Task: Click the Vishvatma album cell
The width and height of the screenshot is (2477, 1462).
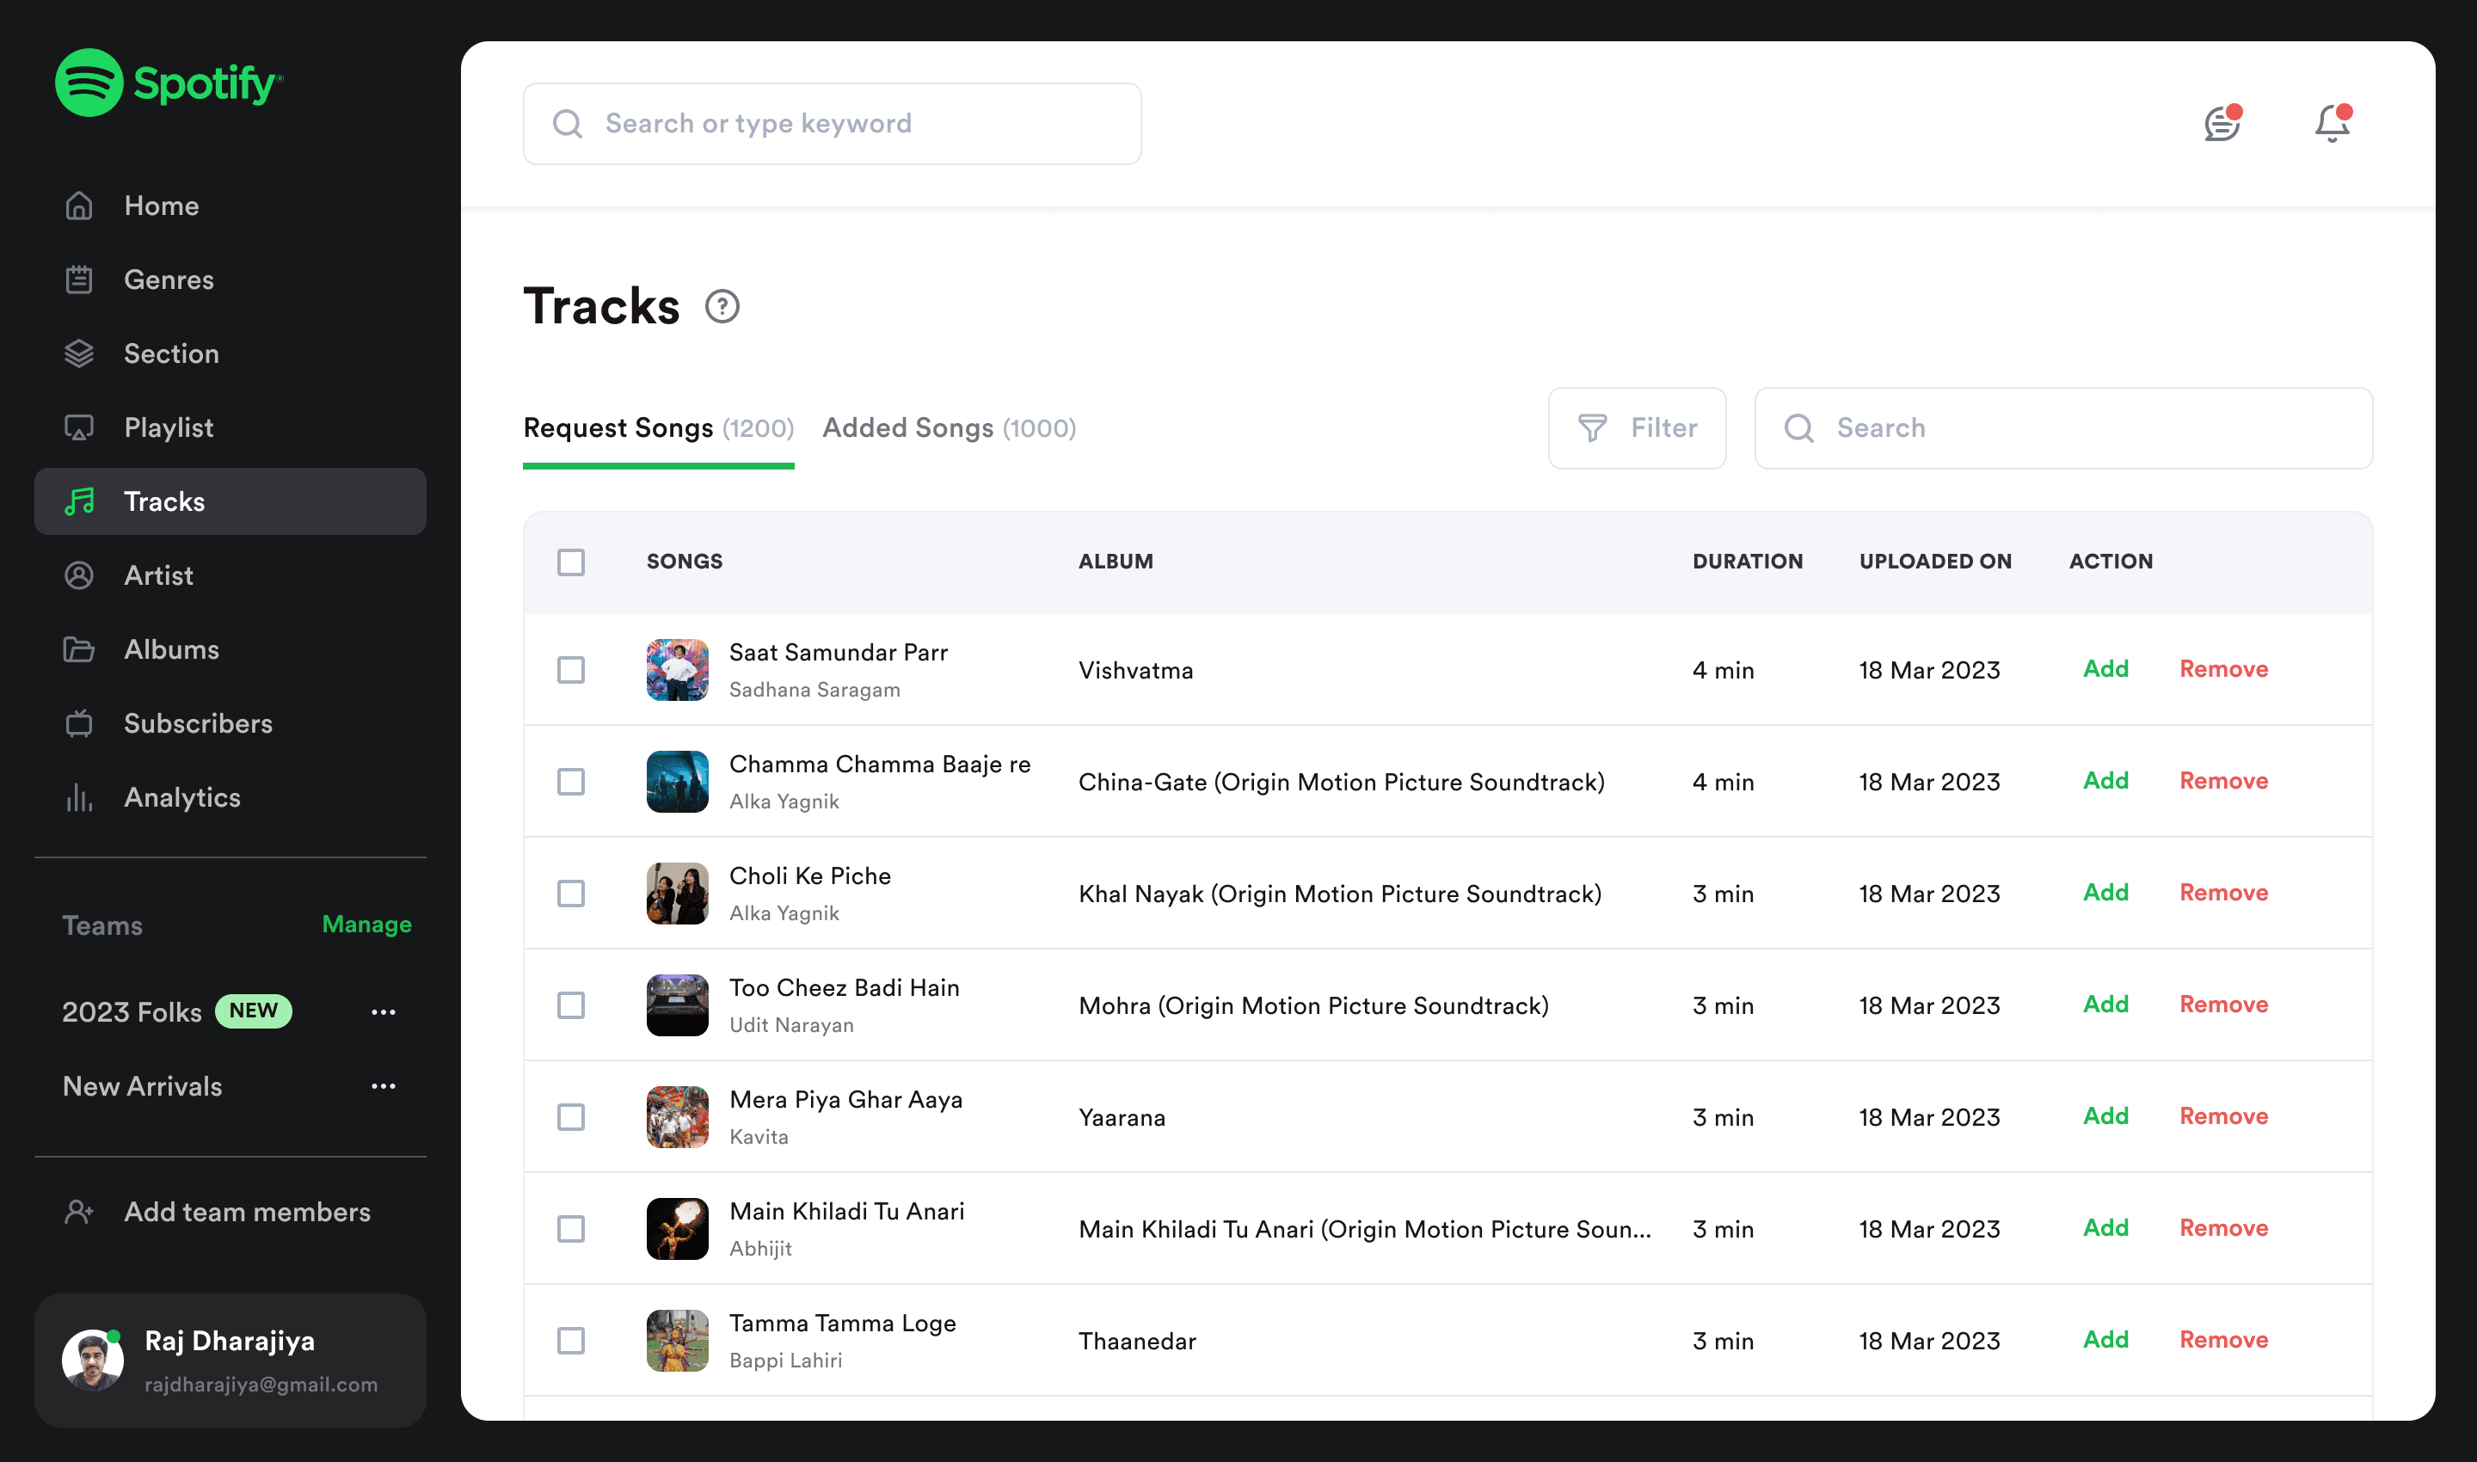Action: tap(1136, 670)
